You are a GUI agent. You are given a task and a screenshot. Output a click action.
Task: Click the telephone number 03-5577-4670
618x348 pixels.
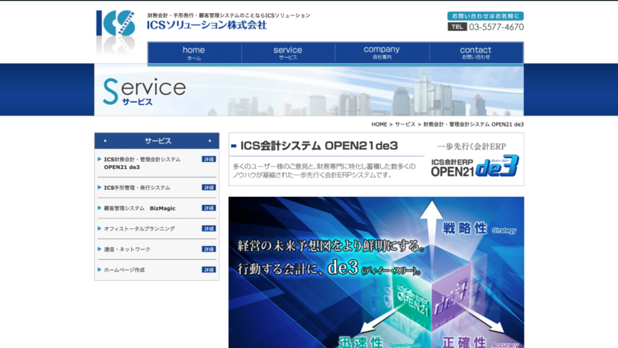coord(496,27)
